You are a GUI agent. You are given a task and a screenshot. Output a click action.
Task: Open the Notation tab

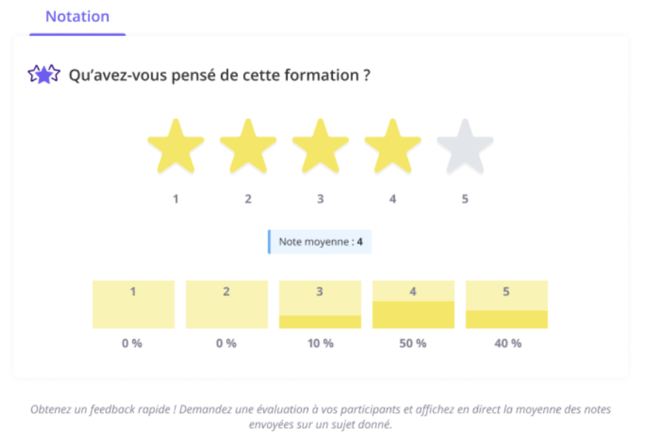pos(78,17)
